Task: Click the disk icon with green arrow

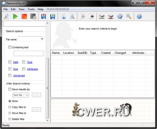Action: [x=52, y=16]
